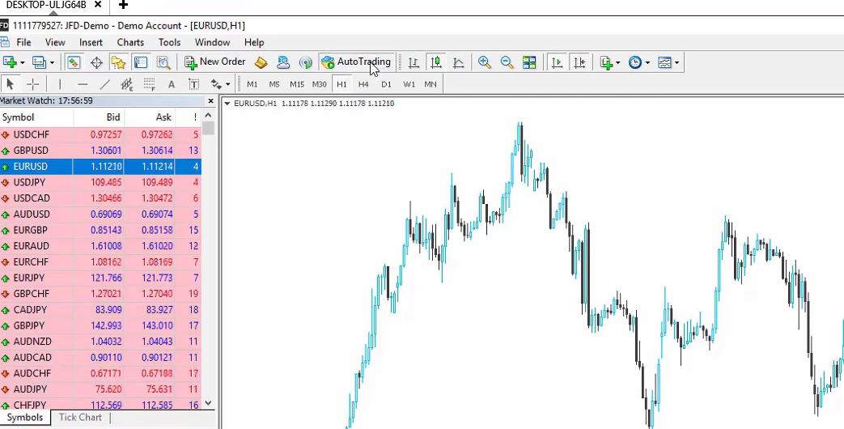Open the indicators list dropdown arrow
This screenshot has width=844, height=429.
click(x=618, y=62)
